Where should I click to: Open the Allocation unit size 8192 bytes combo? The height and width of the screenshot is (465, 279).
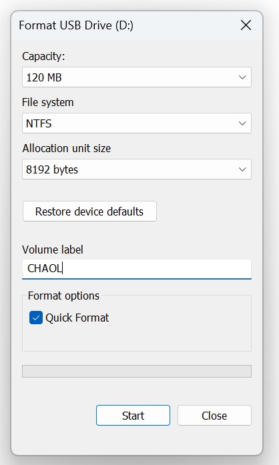click(137, 169)
